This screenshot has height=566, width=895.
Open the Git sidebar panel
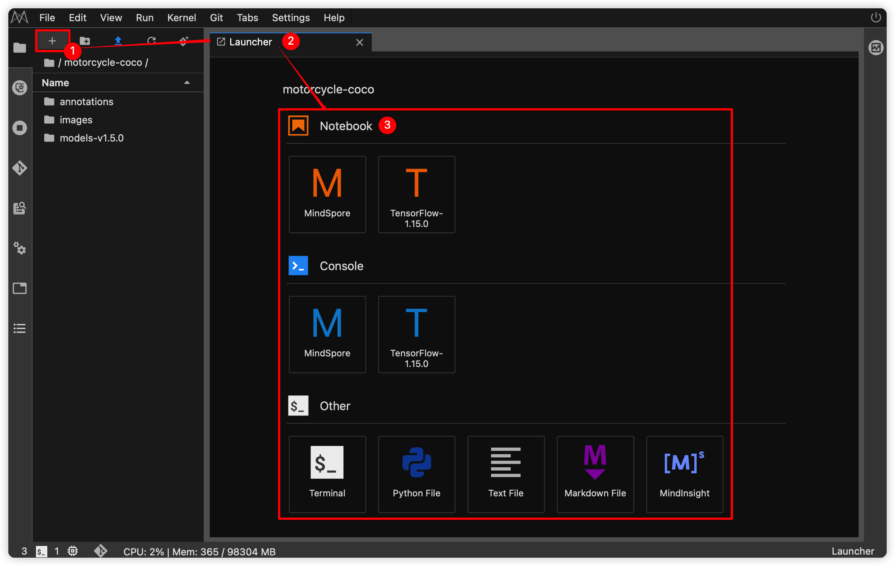pos(20,168)
